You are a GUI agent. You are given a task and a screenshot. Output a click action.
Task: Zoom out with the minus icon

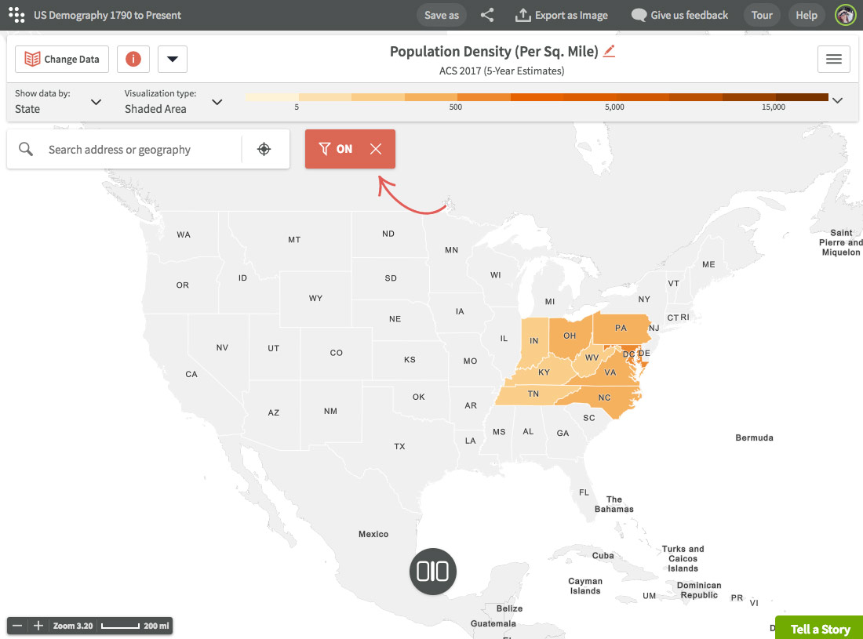click(17, 626)
